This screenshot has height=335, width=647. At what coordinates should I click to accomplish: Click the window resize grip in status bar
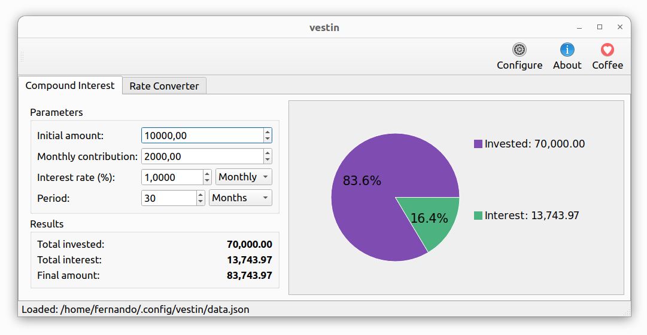(x=627, y=313)
